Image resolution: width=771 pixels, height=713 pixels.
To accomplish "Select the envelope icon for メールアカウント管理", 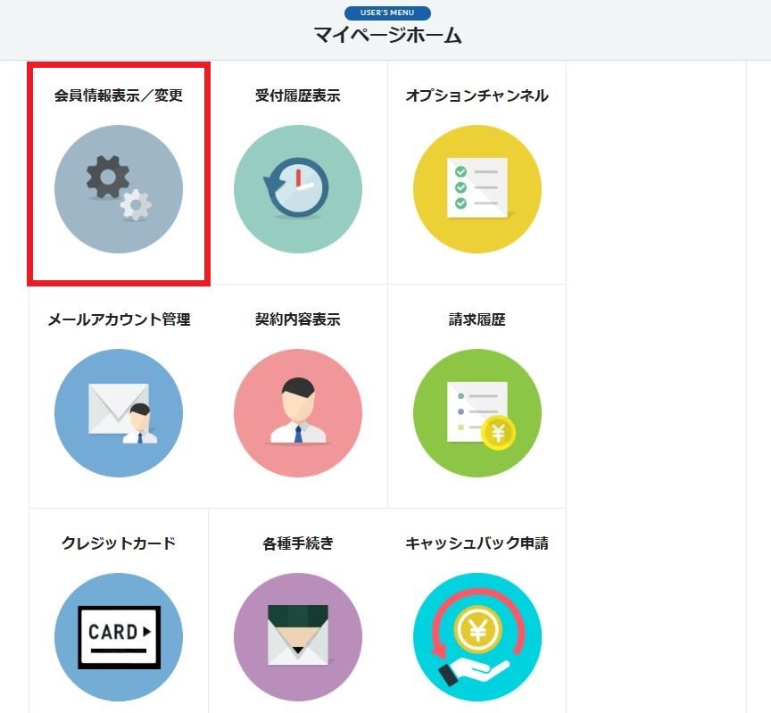I will click(119, 413).
